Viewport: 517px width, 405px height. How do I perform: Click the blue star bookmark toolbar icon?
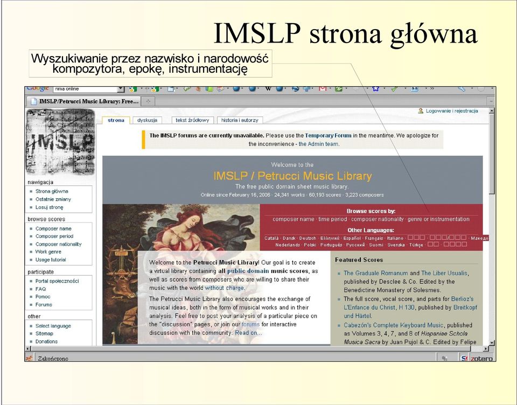pyautogui.click(x=375, y=89)
